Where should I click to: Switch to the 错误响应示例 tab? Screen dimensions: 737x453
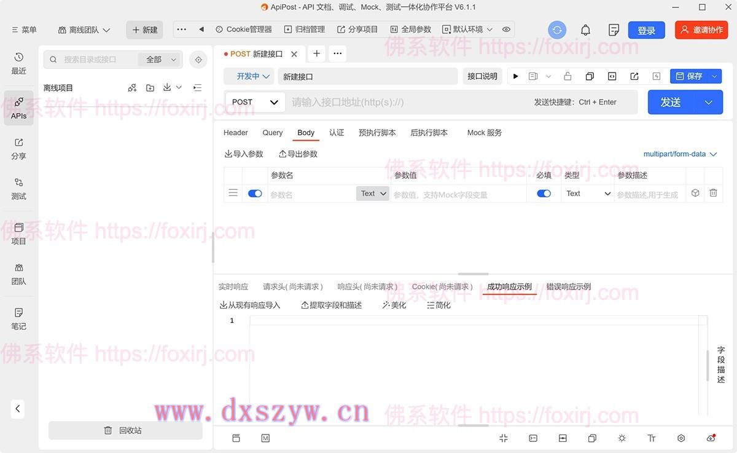(x=569, y=287)
